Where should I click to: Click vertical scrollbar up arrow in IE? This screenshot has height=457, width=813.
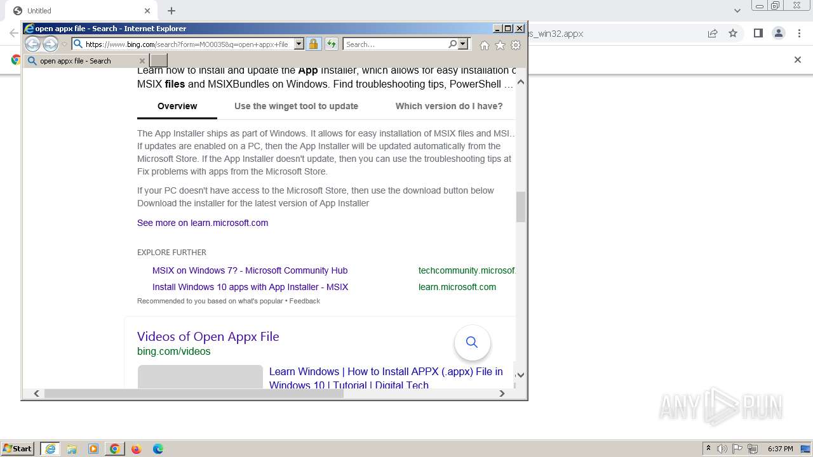click(521, 82)
